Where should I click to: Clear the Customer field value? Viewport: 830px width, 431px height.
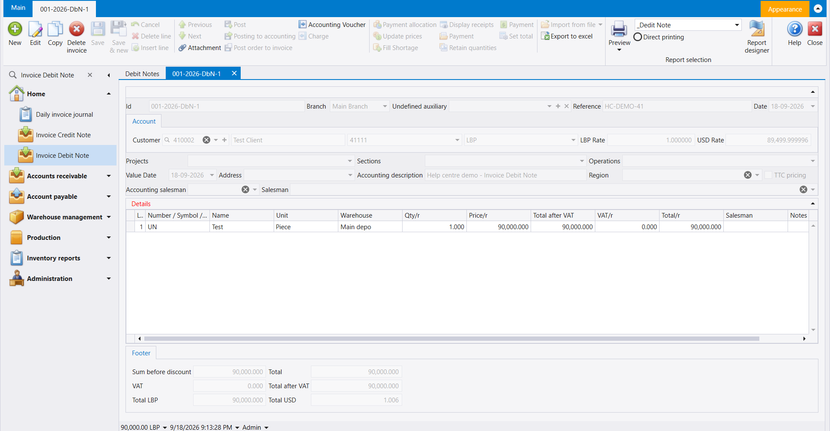click(206, 140)
